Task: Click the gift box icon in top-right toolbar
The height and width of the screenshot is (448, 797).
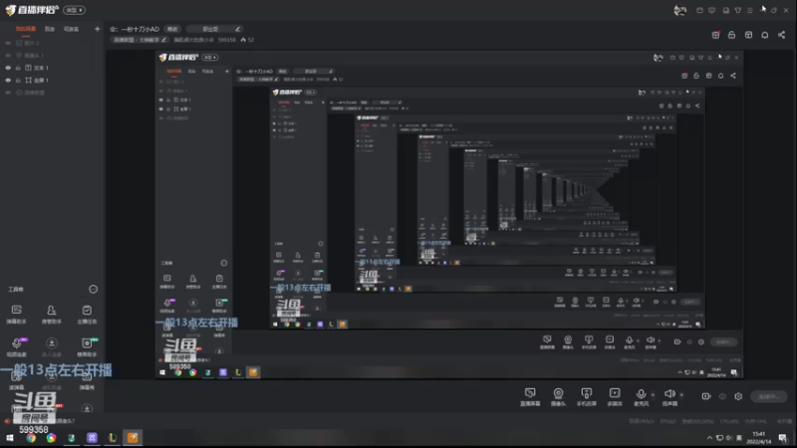Action: [x=715, y=35]
